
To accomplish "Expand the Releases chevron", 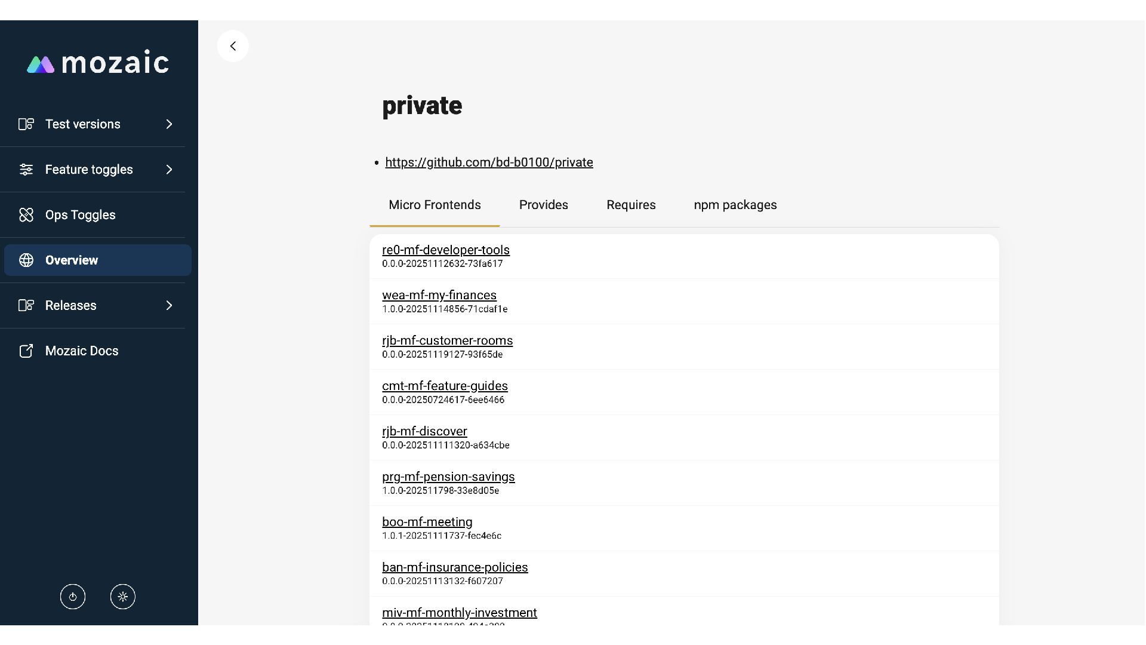I will [169, 306].
